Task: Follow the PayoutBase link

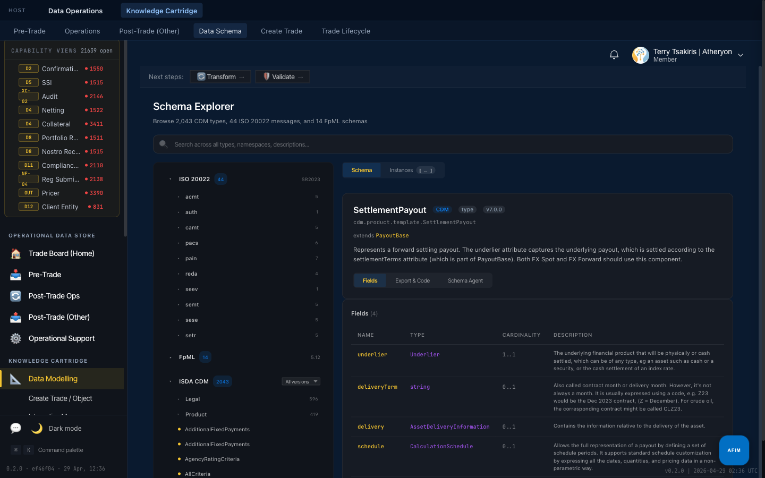Action: (x=392, y=235)
